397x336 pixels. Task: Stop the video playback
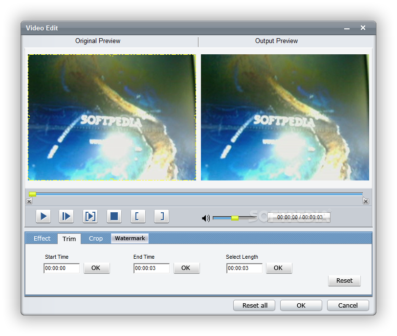click(114, 216)
